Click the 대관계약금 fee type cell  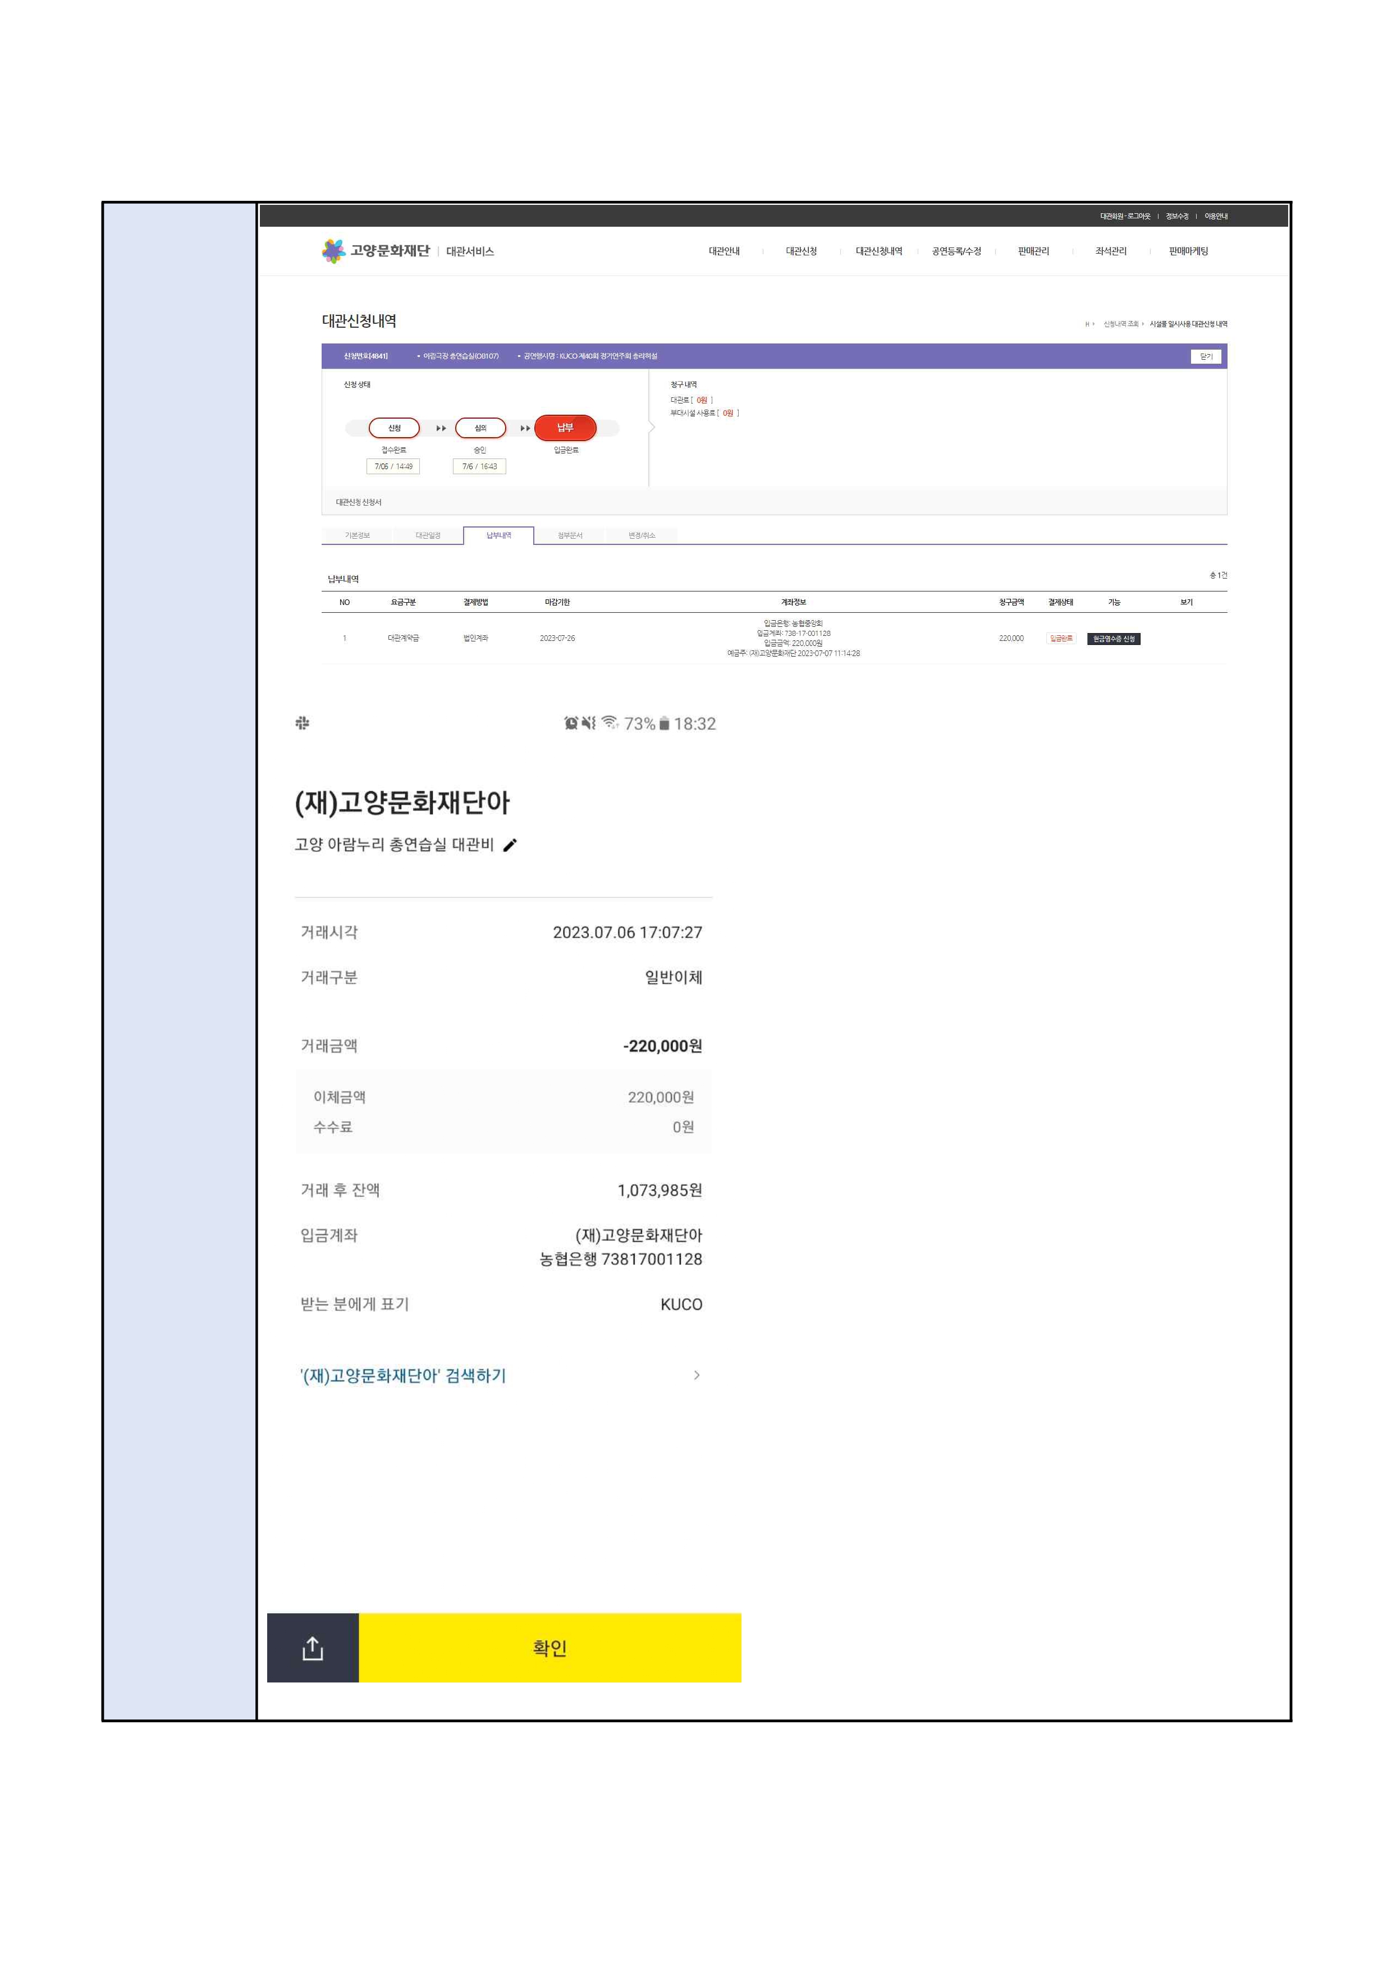[x=403, y=639]
